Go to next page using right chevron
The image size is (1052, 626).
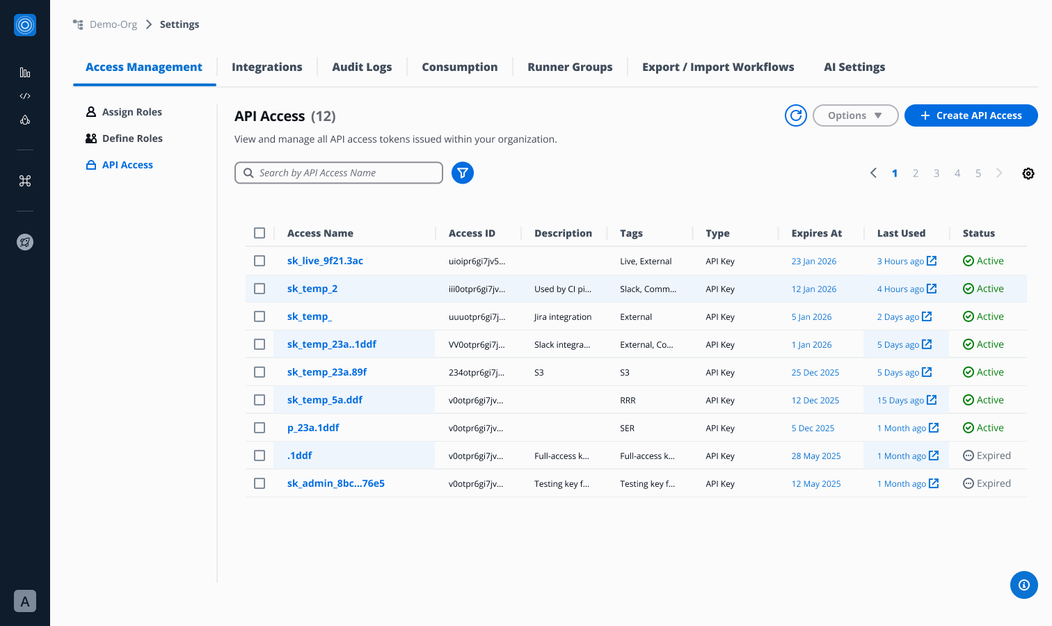coord(999,173)
